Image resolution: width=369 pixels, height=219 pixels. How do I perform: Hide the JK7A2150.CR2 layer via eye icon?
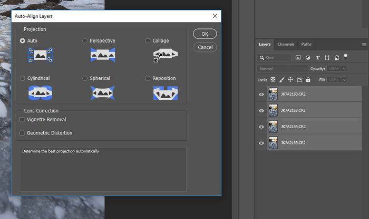[261, 95]
